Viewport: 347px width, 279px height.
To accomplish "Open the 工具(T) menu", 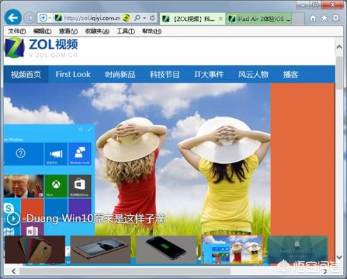I will [126, 31].
